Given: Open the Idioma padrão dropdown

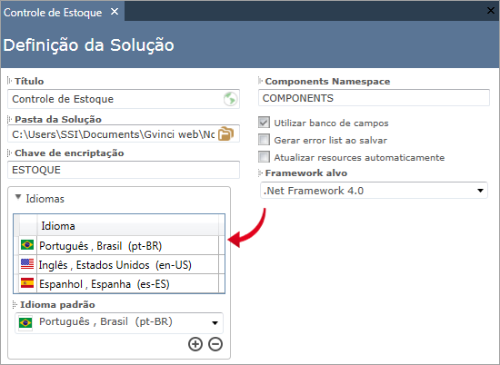Looking at the screenshot, I should coord(119,323).
